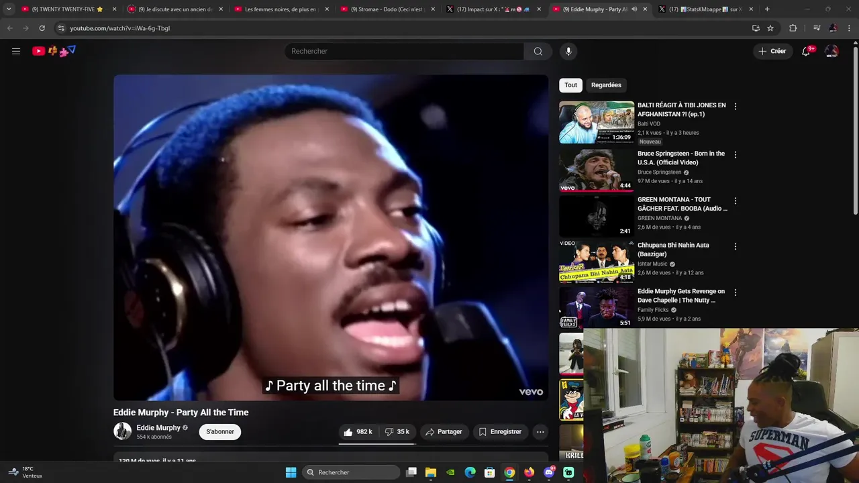Open Eddie Murphy Gets Revenge thumbnail
This screenshot has height=483, width=859.
(x=597, y=308)
